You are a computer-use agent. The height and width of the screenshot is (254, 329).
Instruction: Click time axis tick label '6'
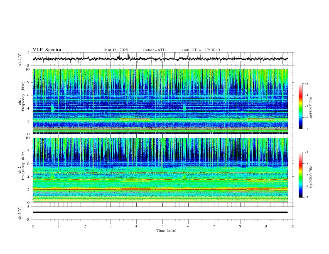188,226
